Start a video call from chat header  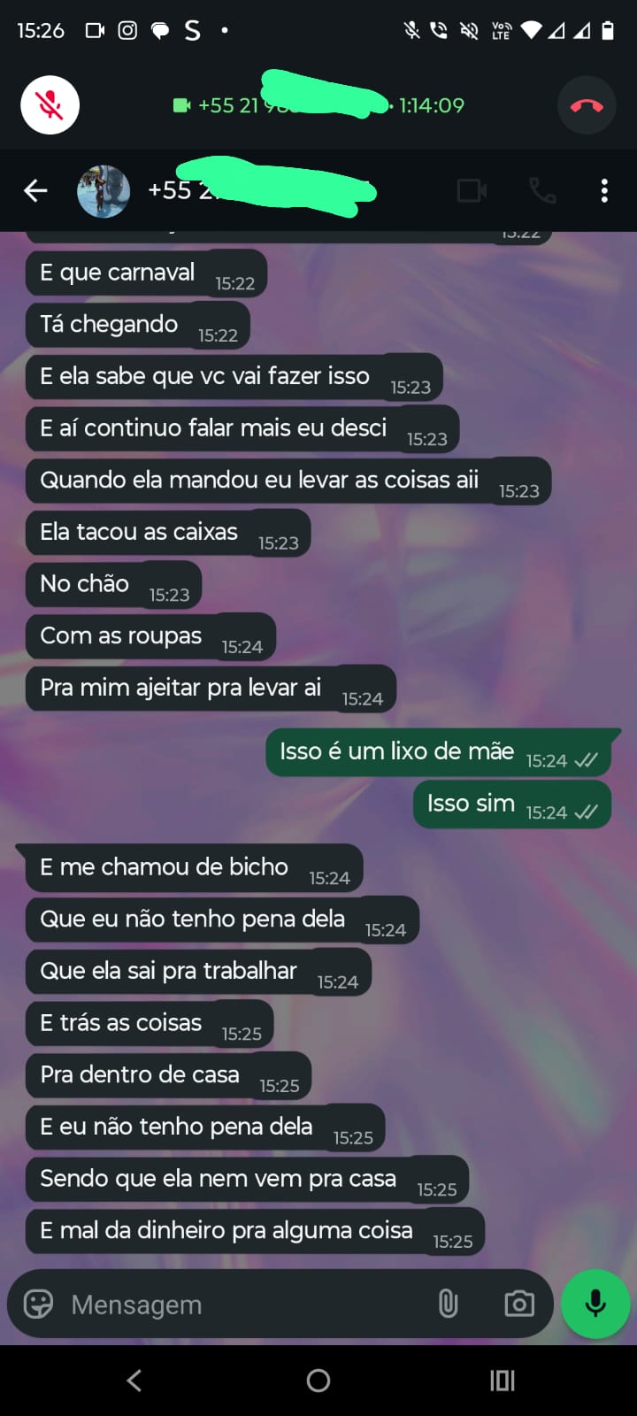click(x=472, y=190)
